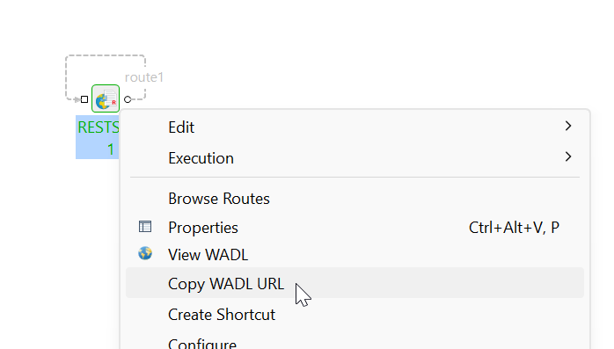Click the dashed route1 loop line
Screen dimensions: 614x349
click(x=106, y=55)
